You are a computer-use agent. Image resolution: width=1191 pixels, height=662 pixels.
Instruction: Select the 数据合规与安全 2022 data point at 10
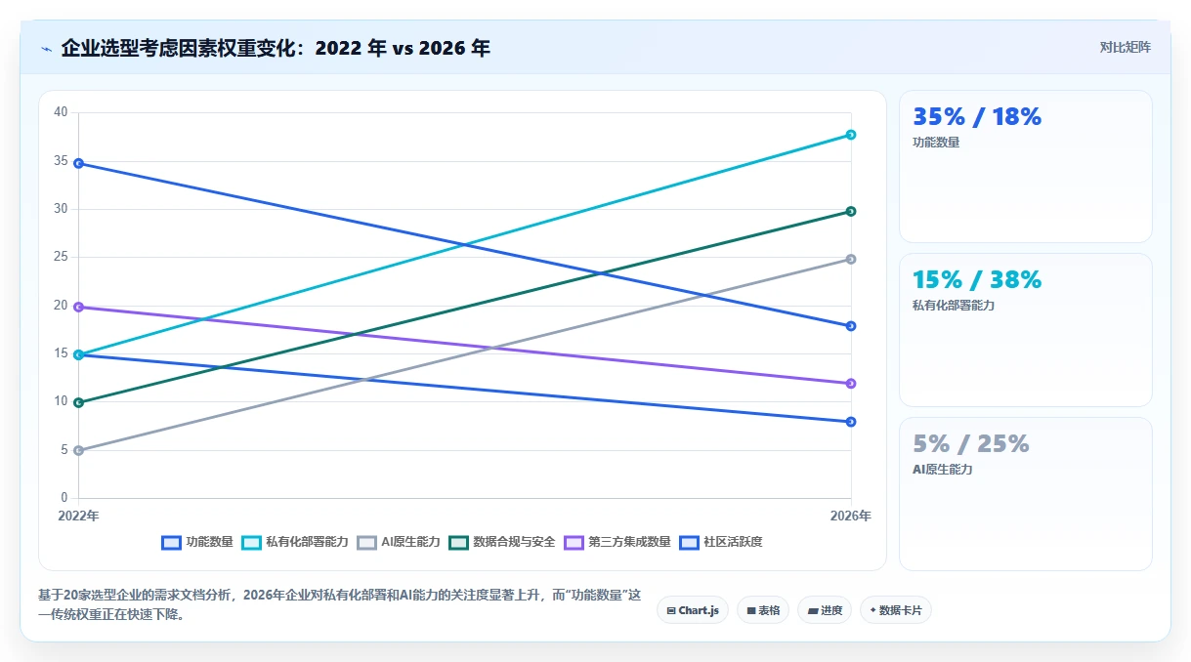tap(78, 402)
